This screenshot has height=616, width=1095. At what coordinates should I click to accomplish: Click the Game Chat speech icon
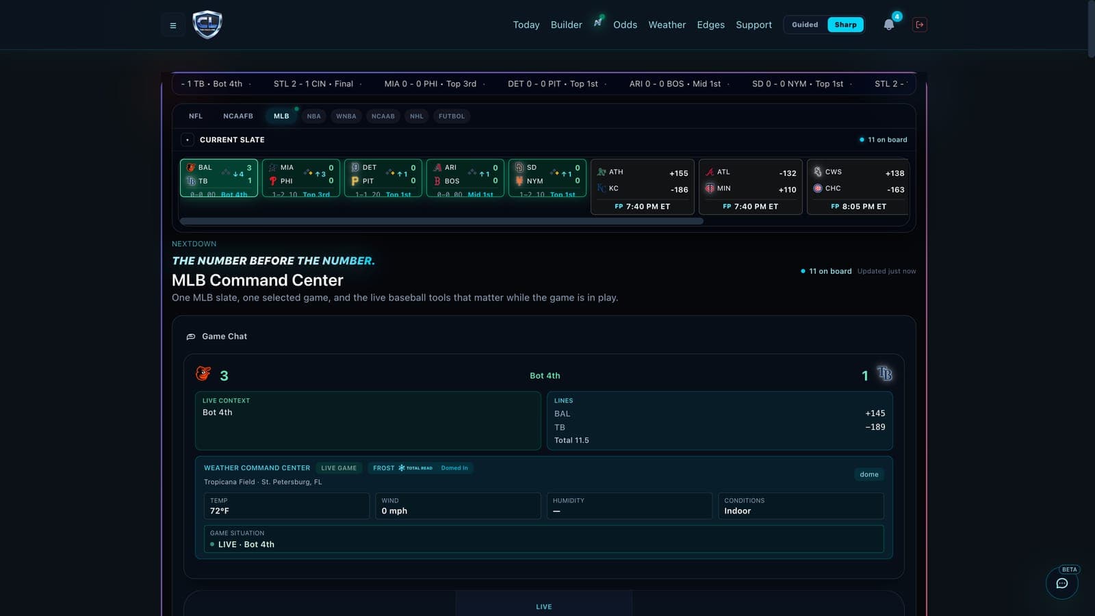191,337
